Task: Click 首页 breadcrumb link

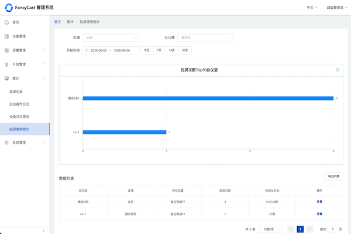Action: 57,22
